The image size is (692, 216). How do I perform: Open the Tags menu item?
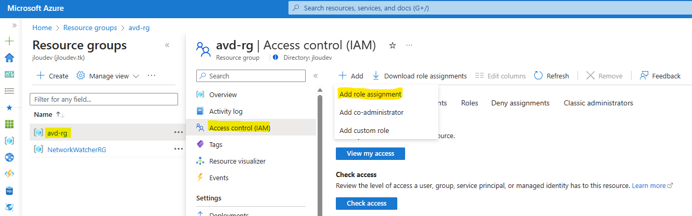coord(216,144)
